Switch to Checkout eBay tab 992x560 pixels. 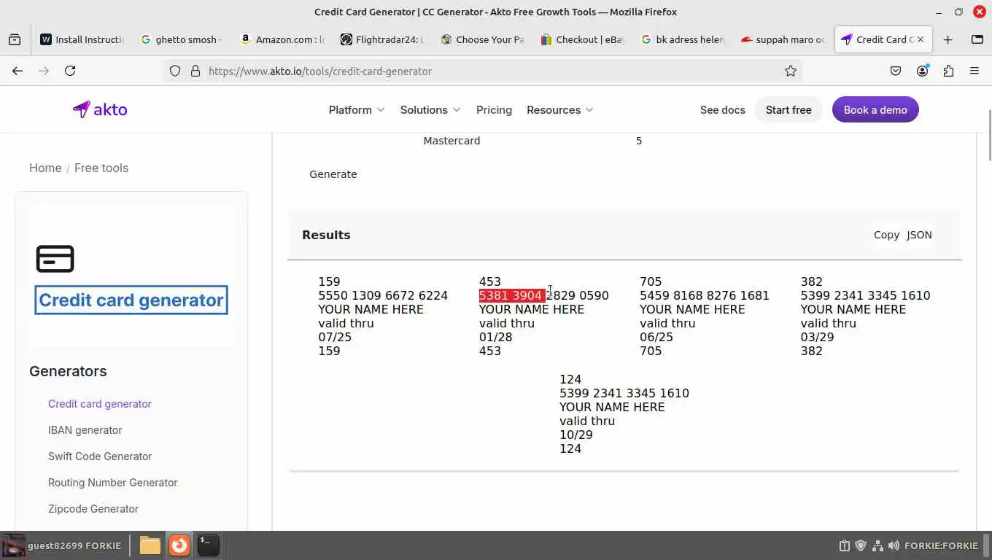pyautogui.click(x=582, y=39)
